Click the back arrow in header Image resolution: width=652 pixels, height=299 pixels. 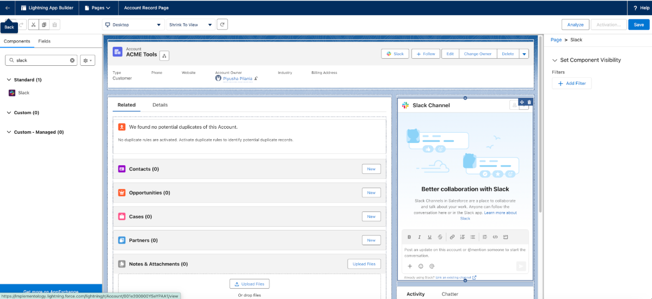[8, 8]
